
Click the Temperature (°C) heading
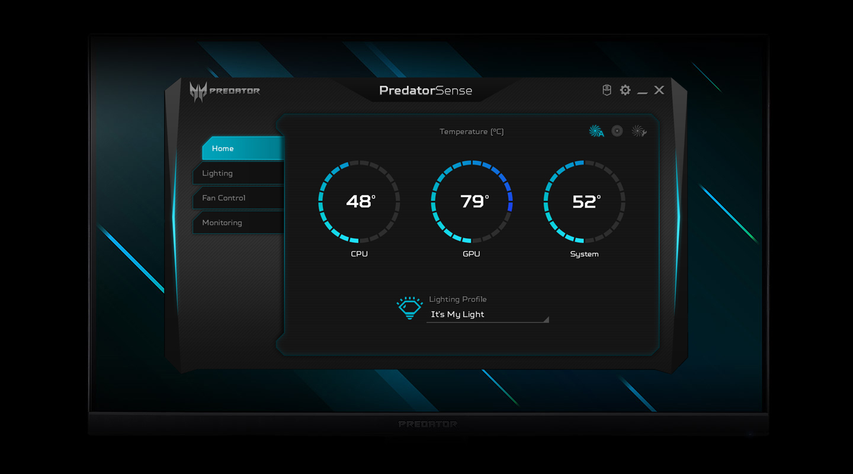pyautogui.click(x=472, y=132)
